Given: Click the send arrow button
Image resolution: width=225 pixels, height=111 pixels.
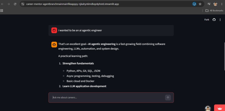Looking at the screenshot, I should [x=168, y=98].
